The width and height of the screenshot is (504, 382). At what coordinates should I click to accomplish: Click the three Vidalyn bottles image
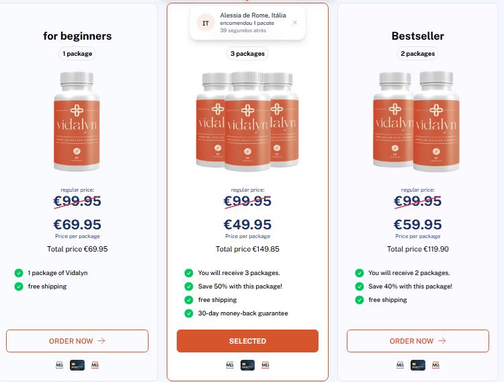pyautogui.click(x=247, y=121)
